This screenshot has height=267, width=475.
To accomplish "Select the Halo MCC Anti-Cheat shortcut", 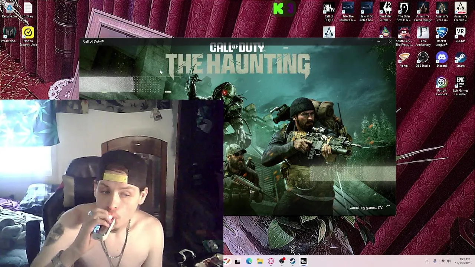I will (366, 12).
